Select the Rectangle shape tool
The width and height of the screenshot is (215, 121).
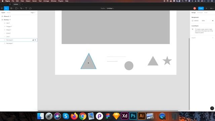click(16, 8)
